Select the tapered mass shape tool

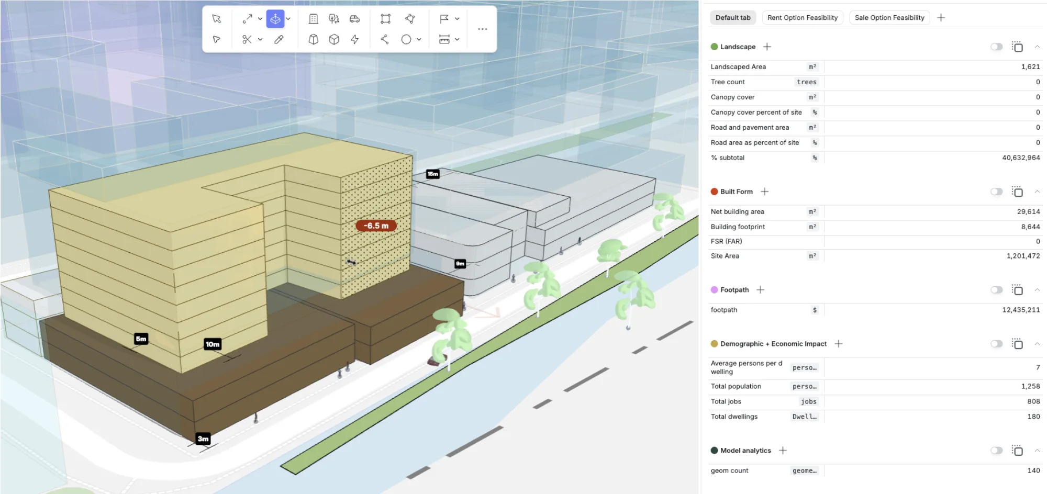313,39
